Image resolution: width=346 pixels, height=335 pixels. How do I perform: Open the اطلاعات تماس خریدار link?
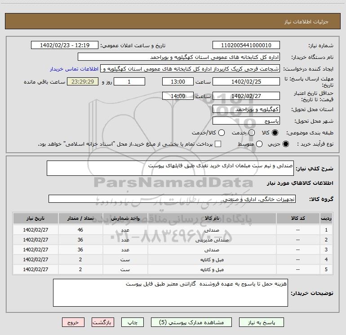[x=74, y=69]
